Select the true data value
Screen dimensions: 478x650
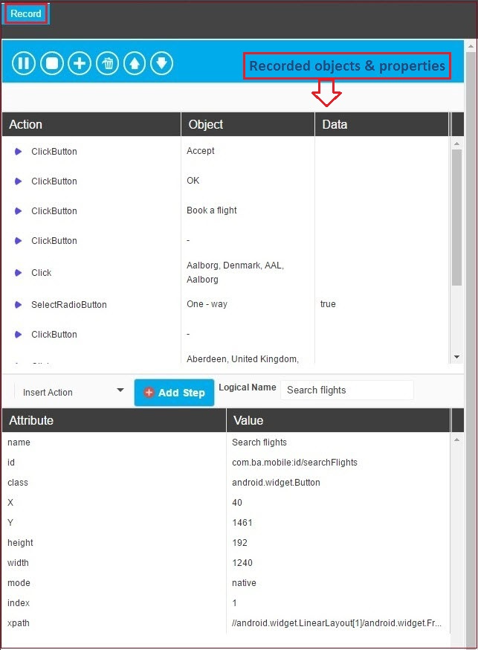point(328,304)
